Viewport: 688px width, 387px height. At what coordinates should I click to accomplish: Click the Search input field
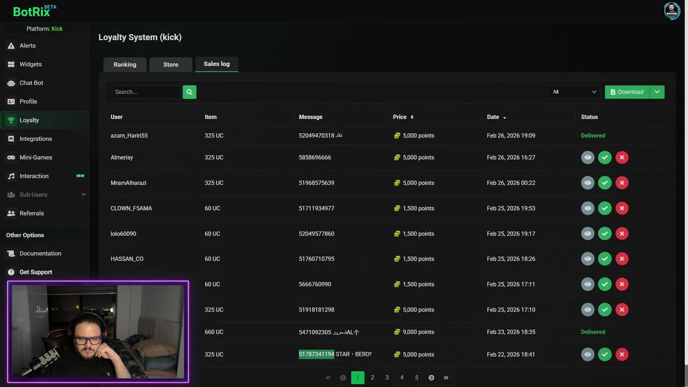click(x=146, y=92)
